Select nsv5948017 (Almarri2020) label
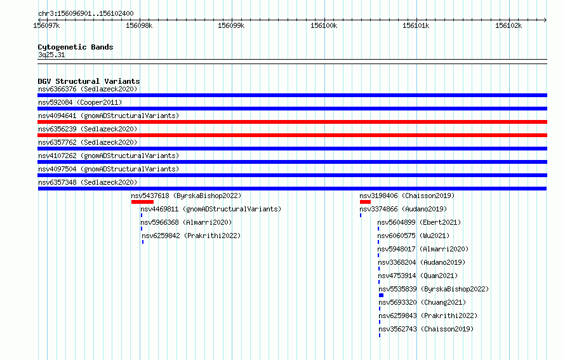The image size is (565, 360). [423, 249]
